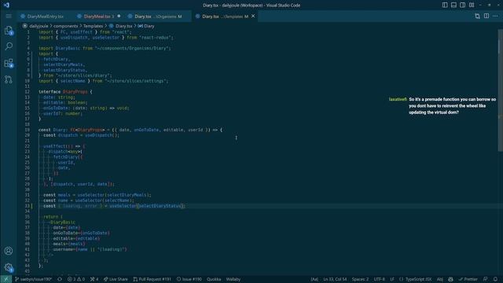The height and width of the screenshot is (283, 503).
Task: Click Templates in the breadcrumb
Action: (93, 26)
